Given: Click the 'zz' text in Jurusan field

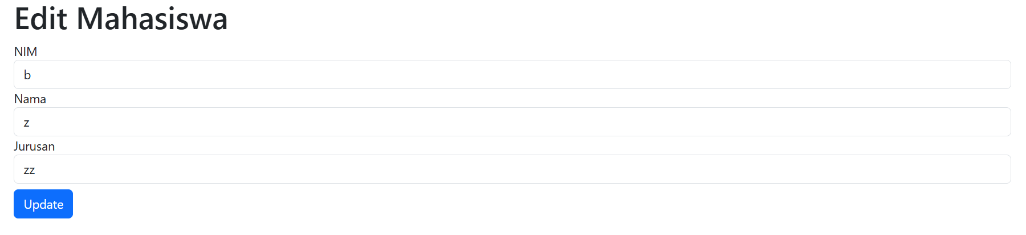Looking at the screenshot, I should pyautogui.click(x=30, y=170).
